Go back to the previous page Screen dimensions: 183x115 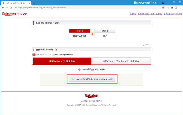point(3,8)
